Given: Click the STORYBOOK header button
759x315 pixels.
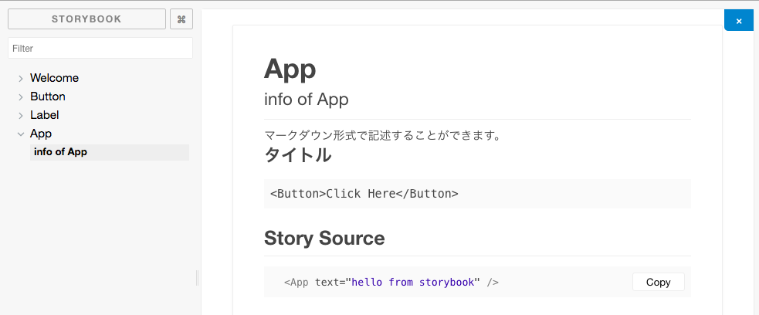Looking at the screenshot, I should [x=86, y=19].
